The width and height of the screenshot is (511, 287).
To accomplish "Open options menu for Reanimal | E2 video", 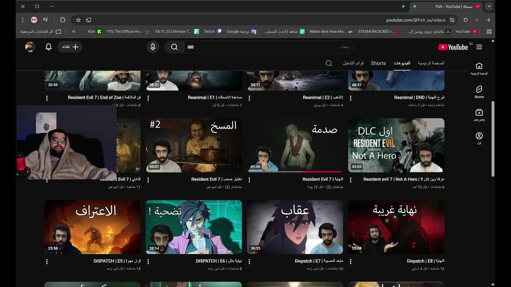I will [x=250, y=98].
